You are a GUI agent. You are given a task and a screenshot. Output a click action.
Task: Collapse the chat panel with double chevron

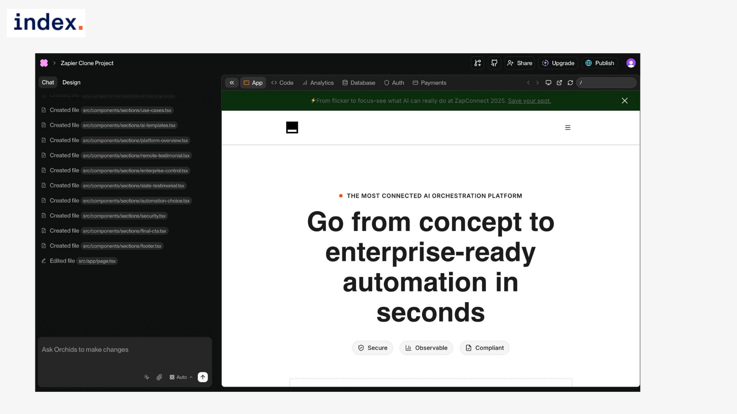232,83
